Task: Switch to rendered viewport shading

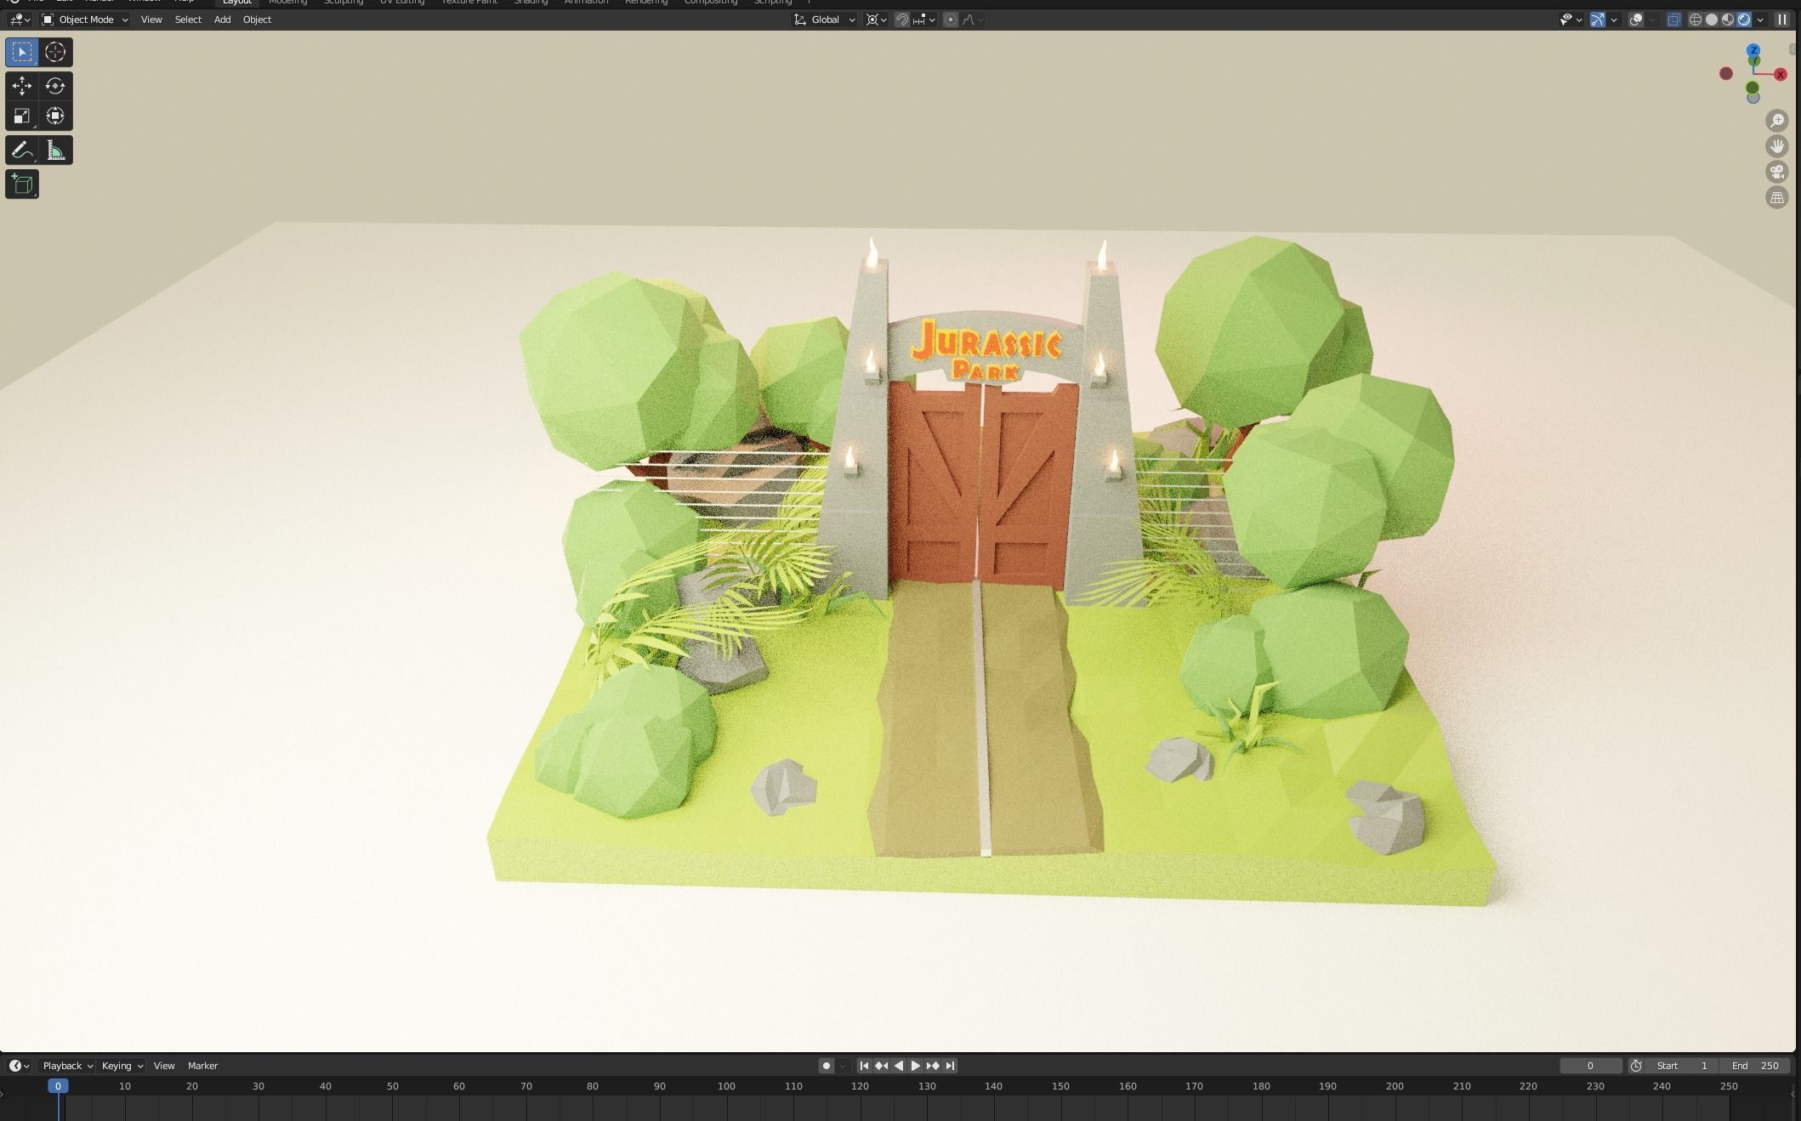Action: coord(1744,20)
